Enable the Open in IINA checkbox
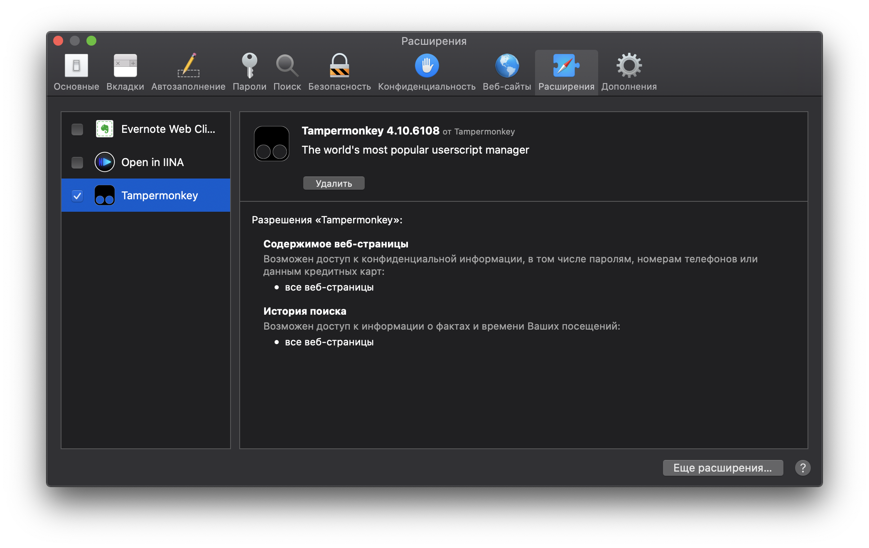 (x=77, y=162)
